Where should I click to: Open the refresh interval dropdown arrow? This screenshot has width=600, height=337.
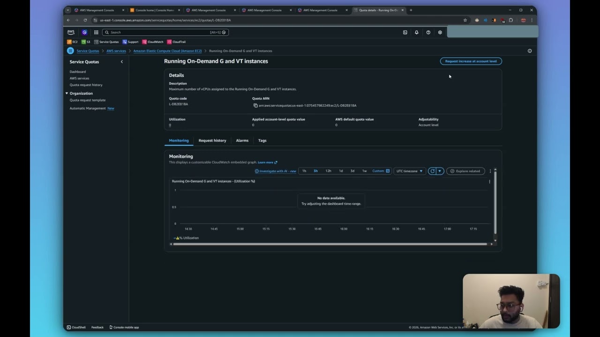coord(440,171)
